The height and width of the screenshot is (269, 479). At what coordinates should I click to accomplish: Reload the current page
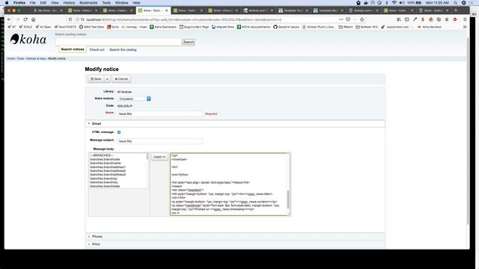25,19
